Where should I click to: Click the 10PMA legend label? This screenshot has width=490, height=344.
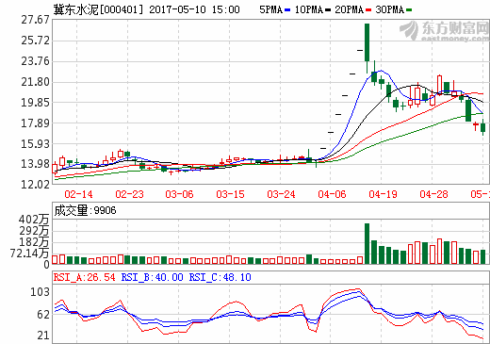tap(309, 9)
